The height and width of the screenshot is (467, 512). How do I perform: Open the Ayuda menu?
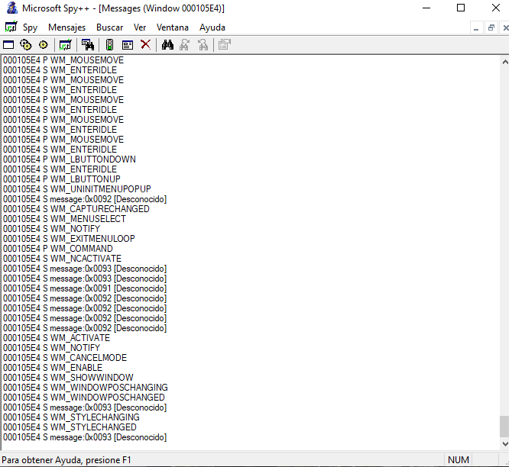pyautogui.click(x=212, y=27)
